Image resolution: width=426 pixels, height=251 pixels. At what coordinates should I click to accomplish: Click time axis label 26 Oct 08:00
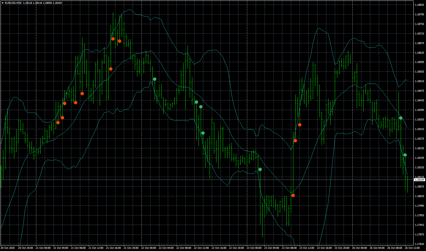pos(395,248)
